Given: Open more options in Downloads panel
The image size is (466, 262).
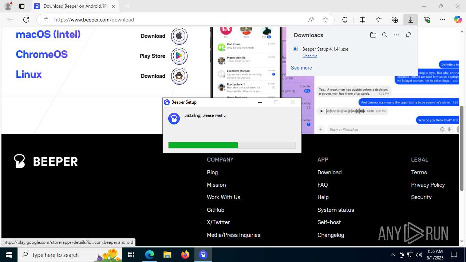Looking at the screenshot, I should [x=396, y=35].
